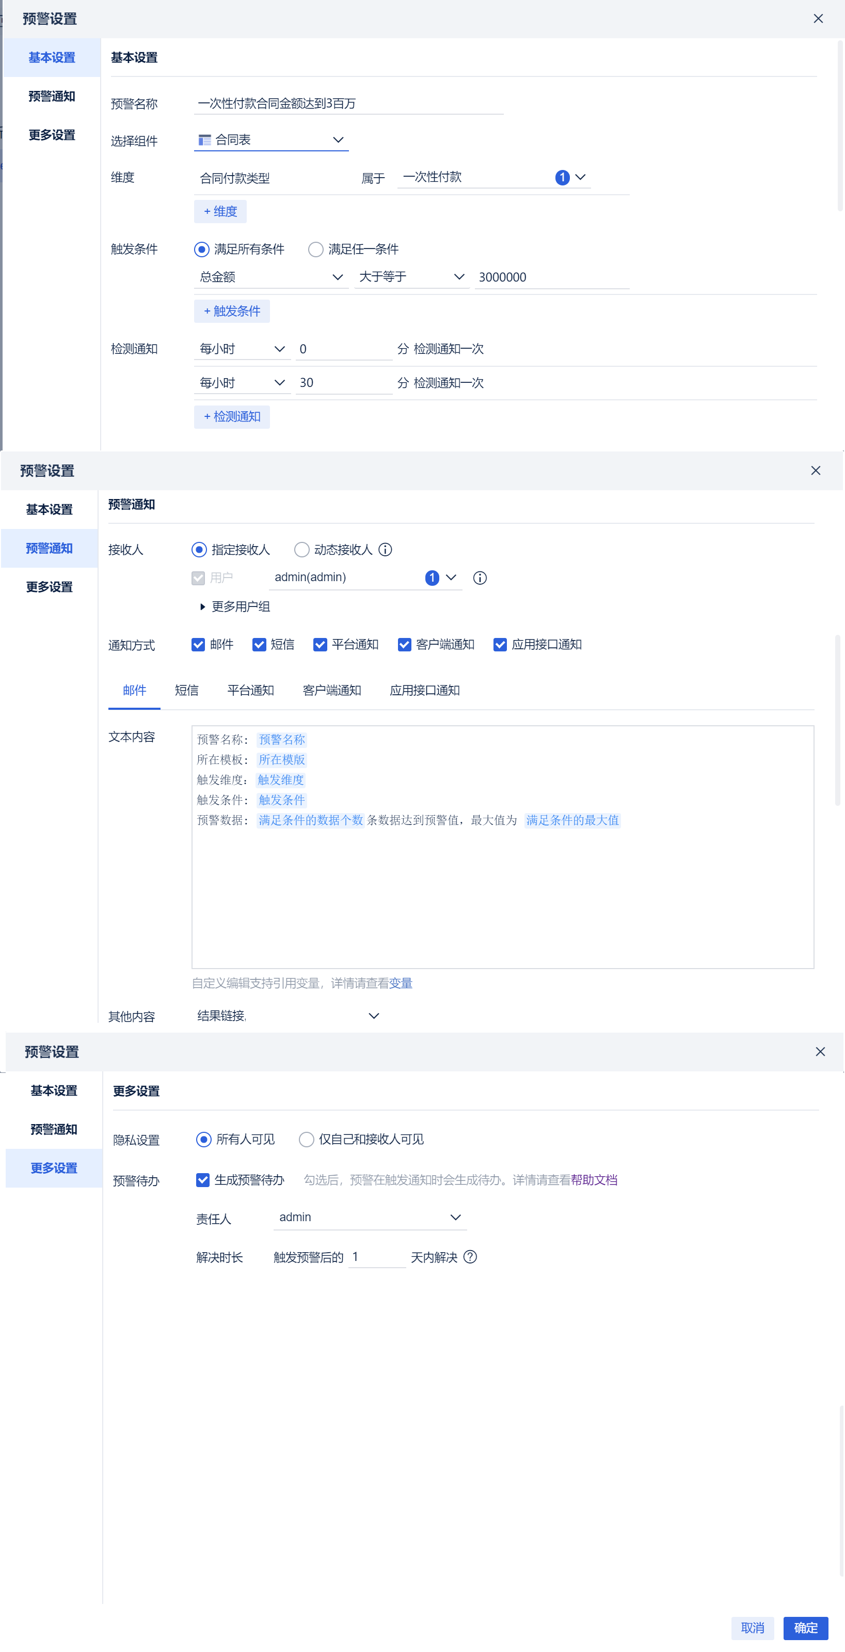This screenshot has width=845, height=1652.
Task: Open the 合同表 component dropdown
Action: click(272, 140)
